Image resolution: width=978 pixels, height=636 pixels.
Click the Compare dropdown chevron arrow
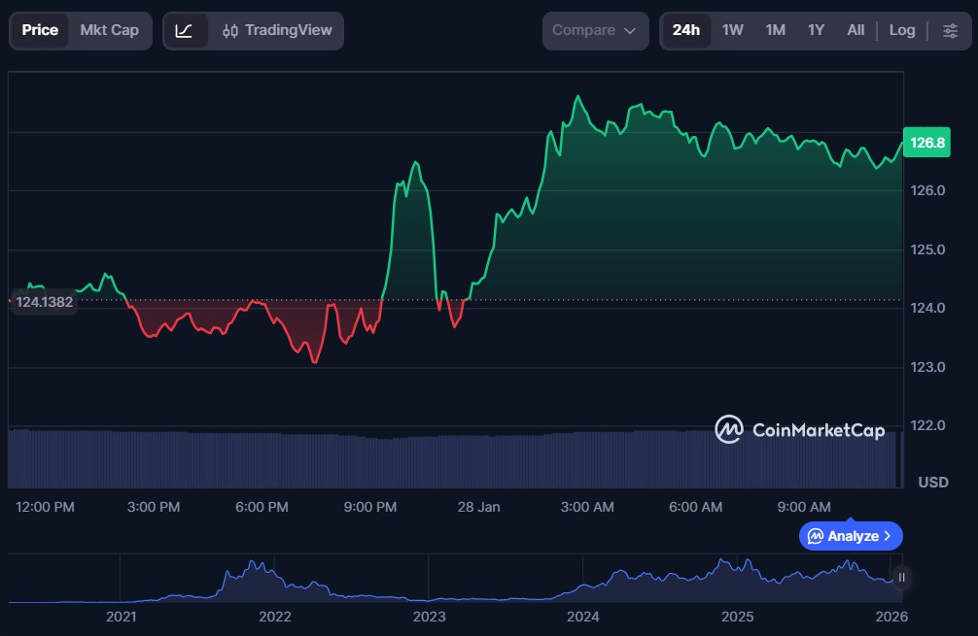pos(630,31)
